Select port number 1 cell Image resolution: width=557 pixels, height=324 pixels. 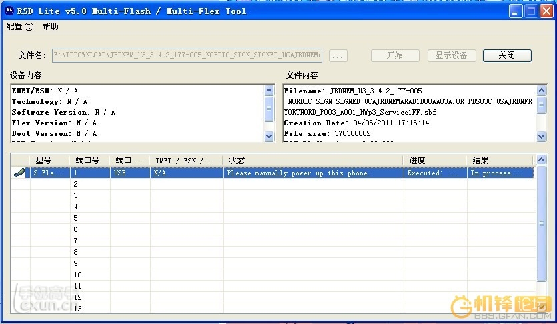tap(90, 173)
